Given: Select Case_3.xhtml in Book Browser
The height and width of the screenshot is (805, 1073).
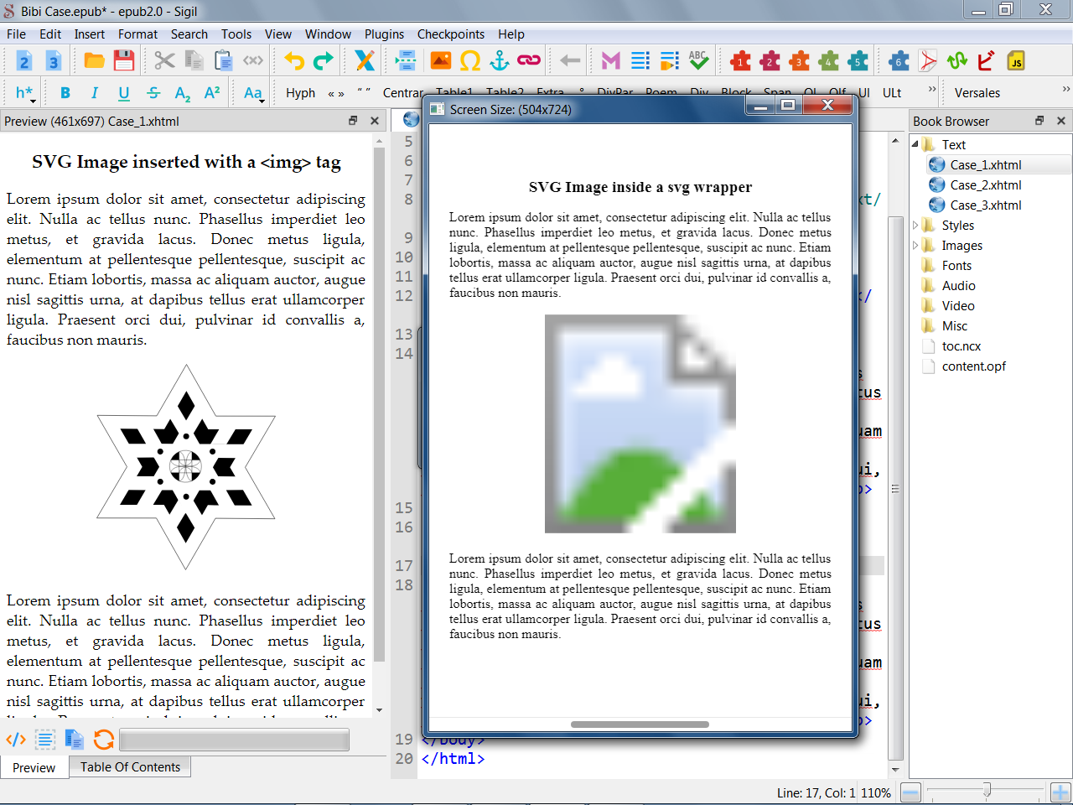Looking at the screenshot, I should tap(986, 205).
